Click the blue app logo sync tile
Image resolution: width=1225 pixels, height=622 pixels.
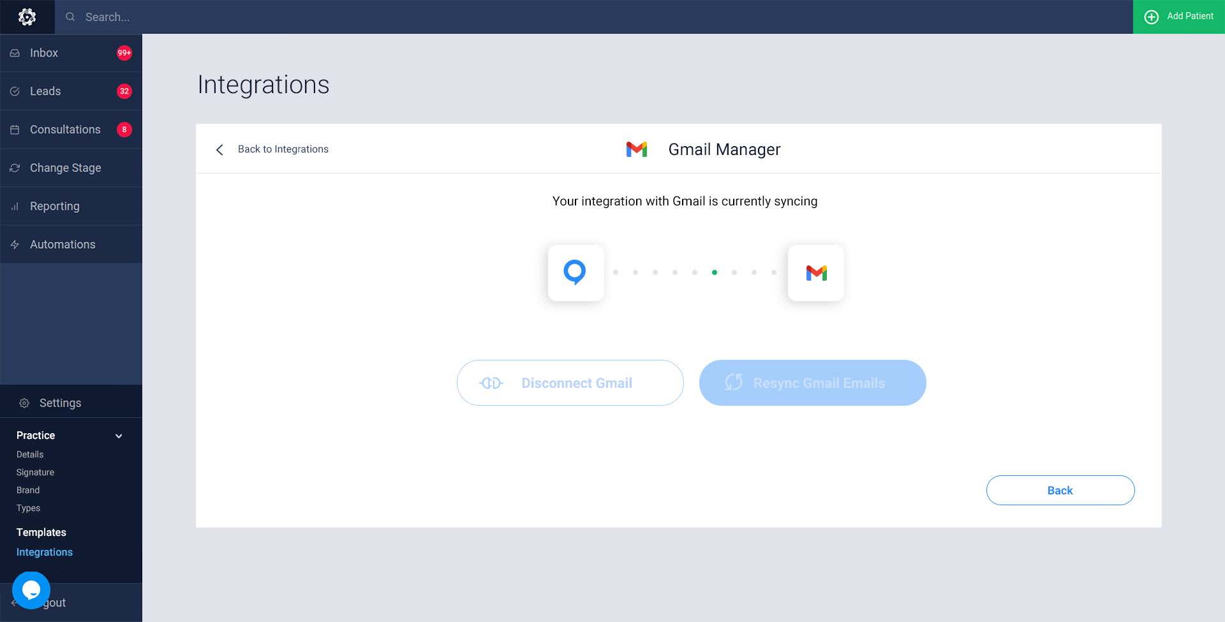coord(576,273)
